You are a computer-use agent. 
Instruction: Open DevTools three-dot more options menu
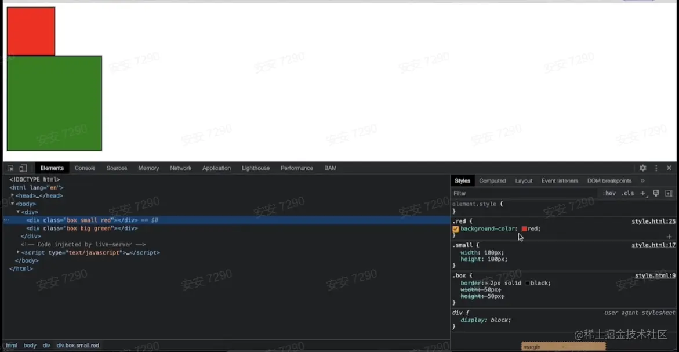[x=656, y=168]
